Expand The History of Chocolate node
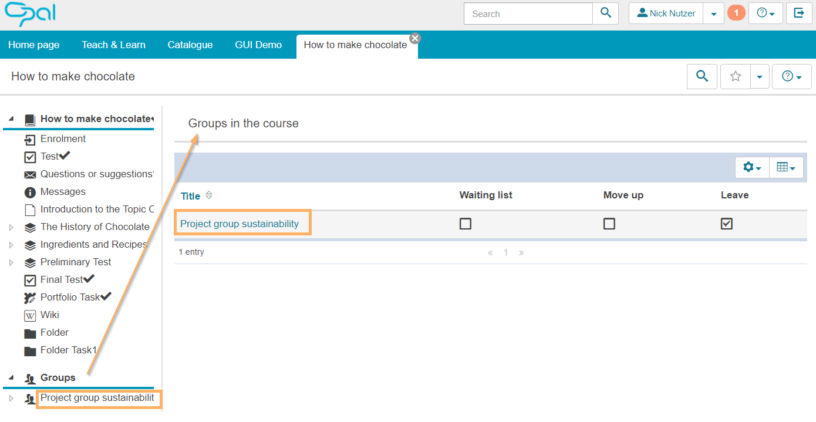The width and height of the screenshot is (816, 422). (11, 227)
